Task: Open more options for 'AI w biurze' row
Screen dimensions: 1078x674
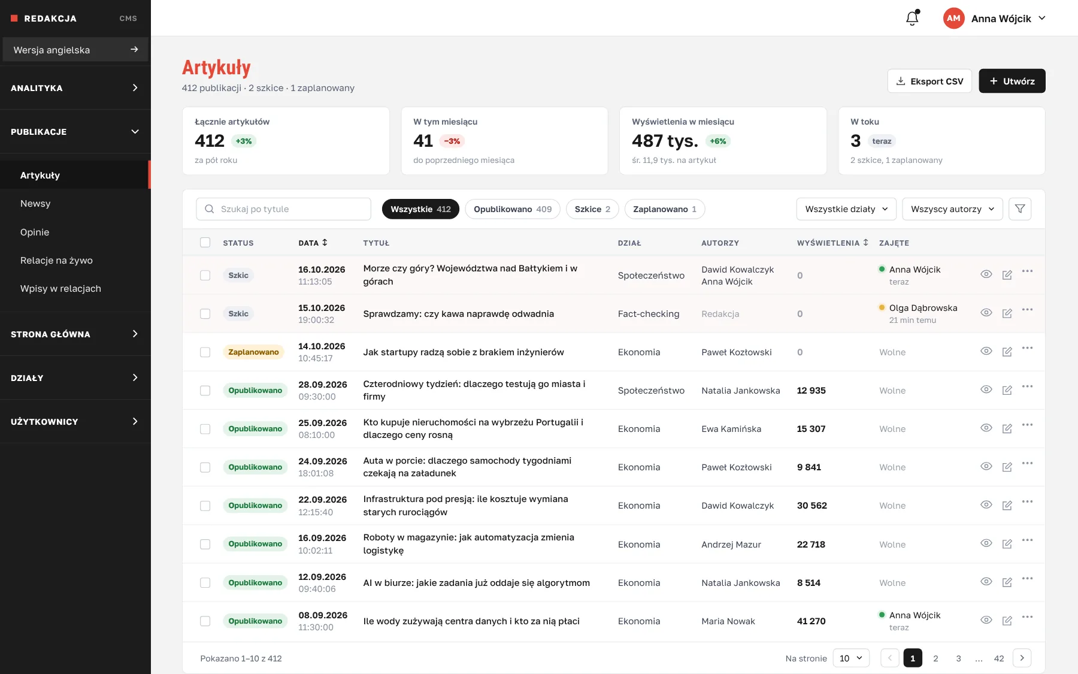Action: [x=1028, y=578]
